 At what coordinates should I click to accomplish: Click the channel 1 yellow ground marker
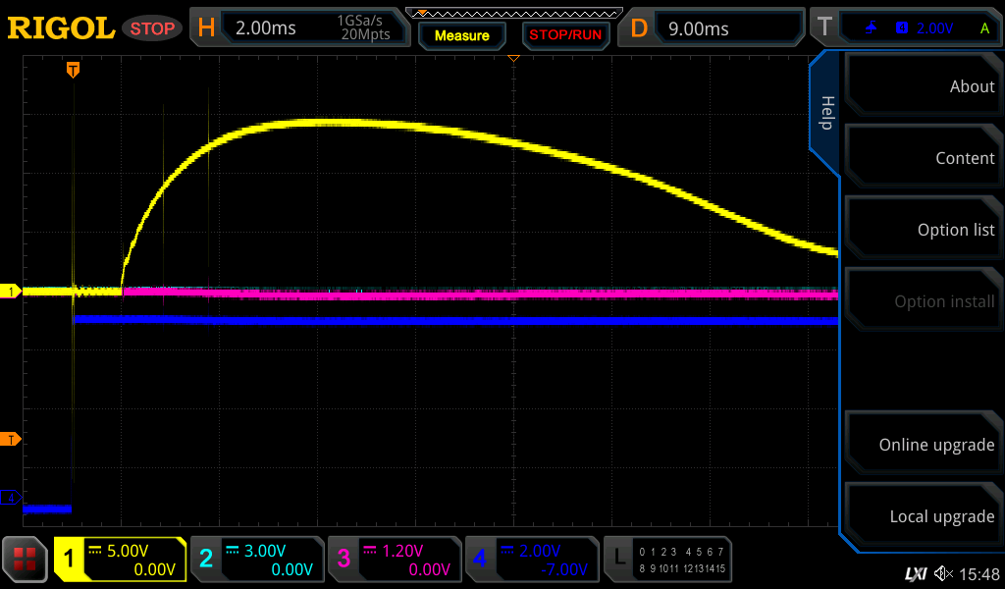click(x=12, y=292)
